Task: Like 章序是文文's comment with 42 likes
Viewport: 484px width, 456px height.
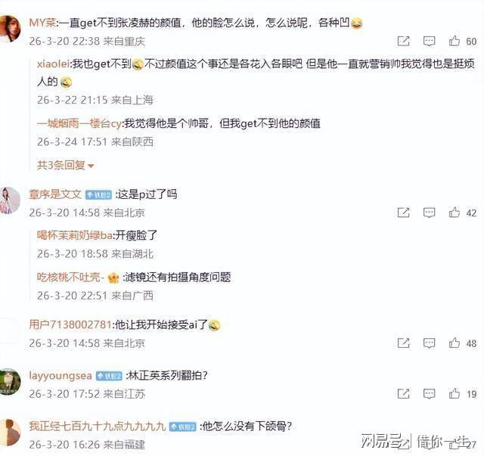Action: (454, 212)
